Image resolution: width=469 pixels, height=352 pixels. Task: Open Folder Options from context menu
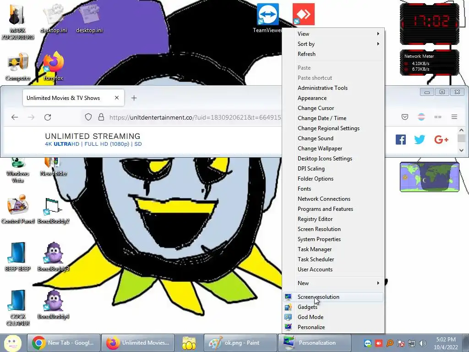[333, 179]
